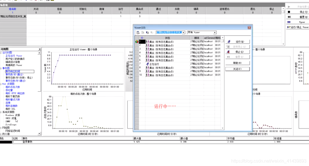The width and height of the screenshot is (309, 166).
Task: Click the 状态 column header
Action: tap(168, 38)
